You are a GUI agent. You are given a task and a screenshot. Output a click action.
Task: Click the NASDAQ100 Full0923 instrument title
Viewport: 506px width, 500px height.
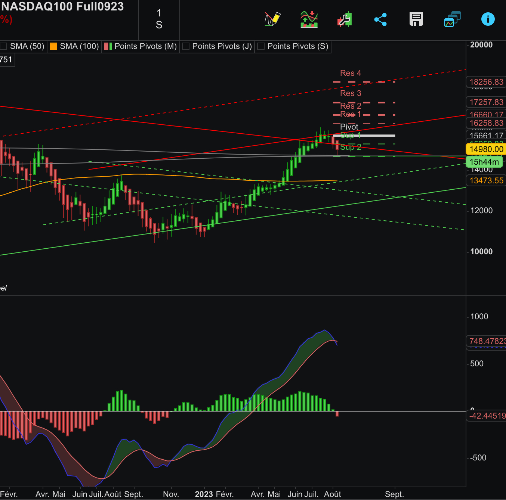pyautogui.click(x=62, y=6)
